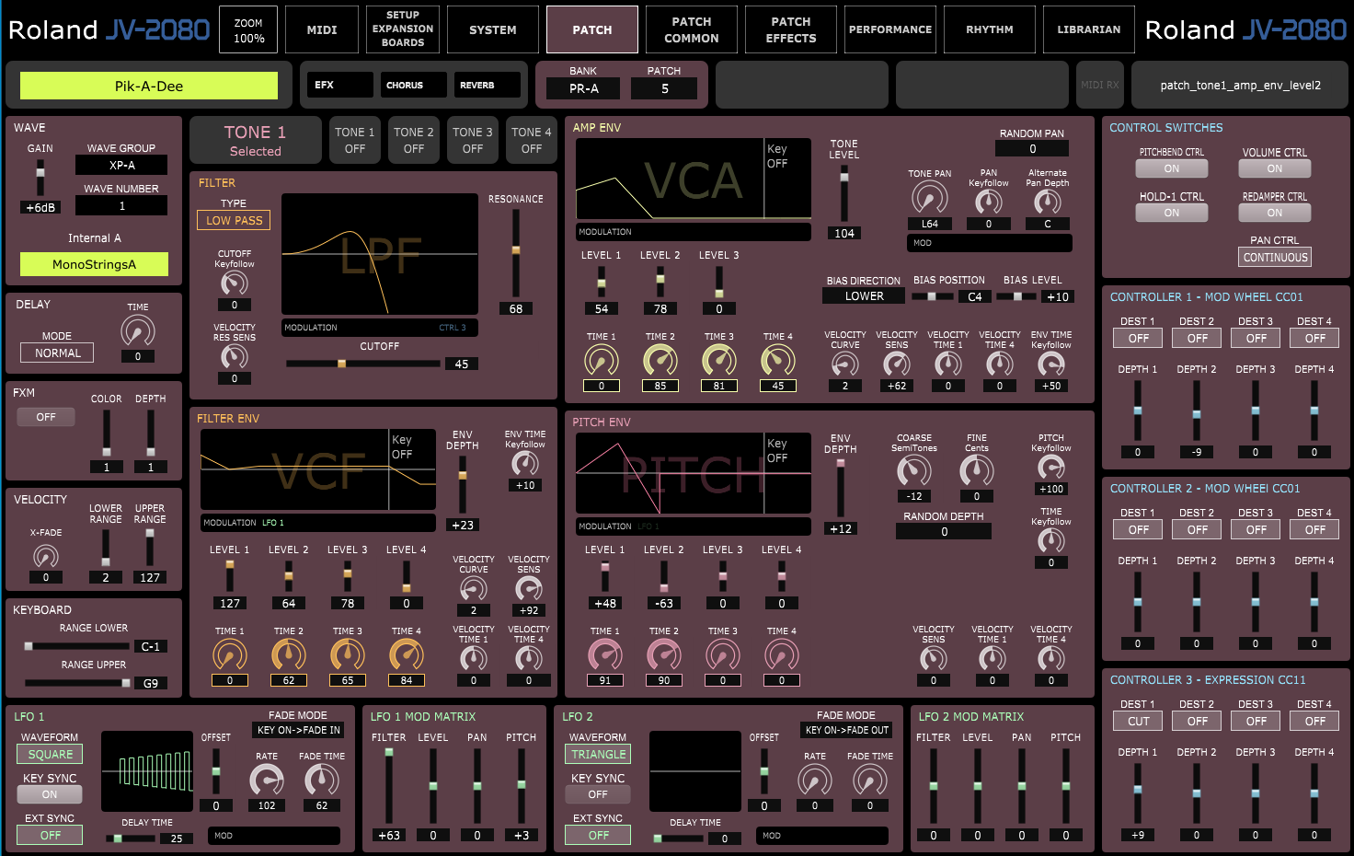Open the SYSTEM tab
Viewport: 1354px width, 856px height.
[x=493, y=29]
